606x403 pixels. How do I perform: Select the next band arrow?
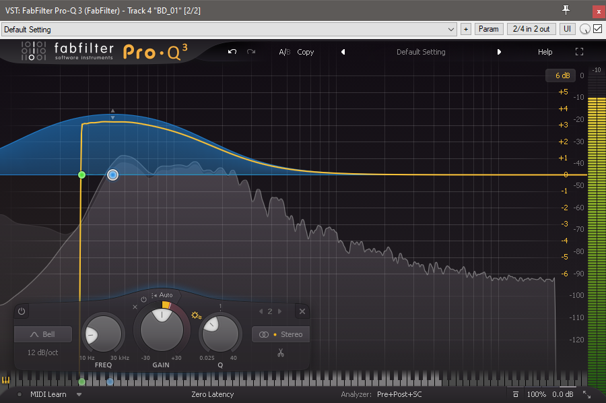pos(279,311)
